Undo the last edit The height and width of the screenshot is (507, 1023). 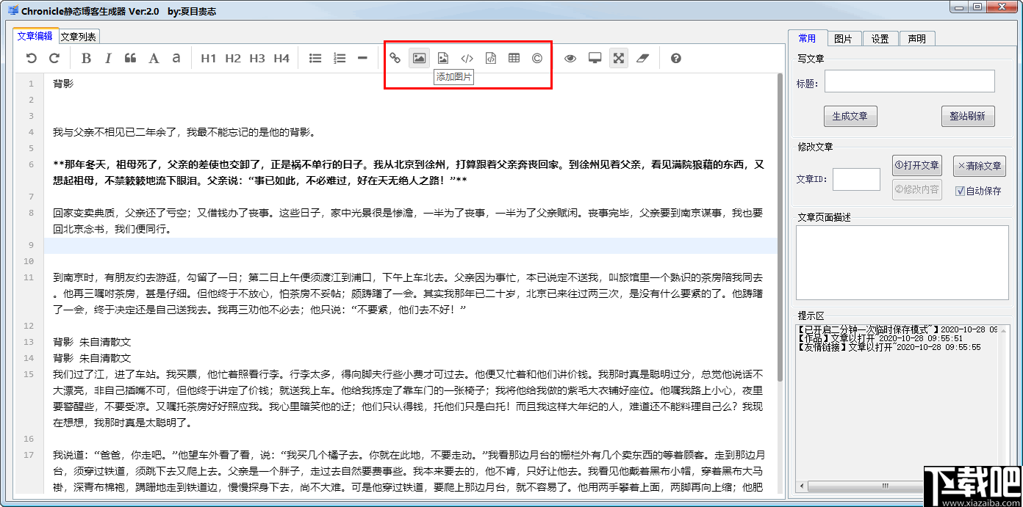30,58
